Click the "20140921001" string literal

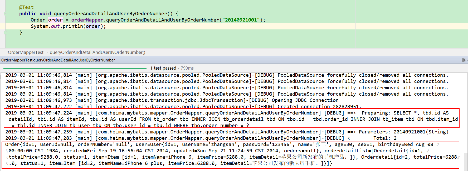tap(241, 20)
